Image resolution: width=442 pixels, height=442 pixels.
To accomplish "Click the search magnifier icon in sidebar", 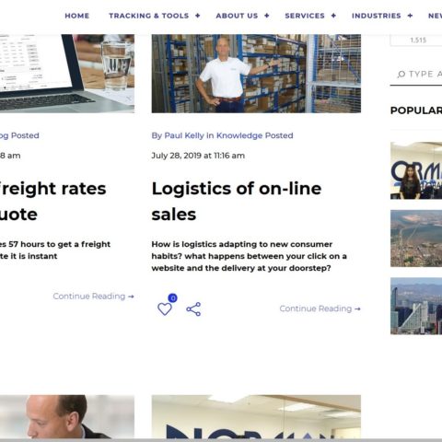I will (401, 75).
